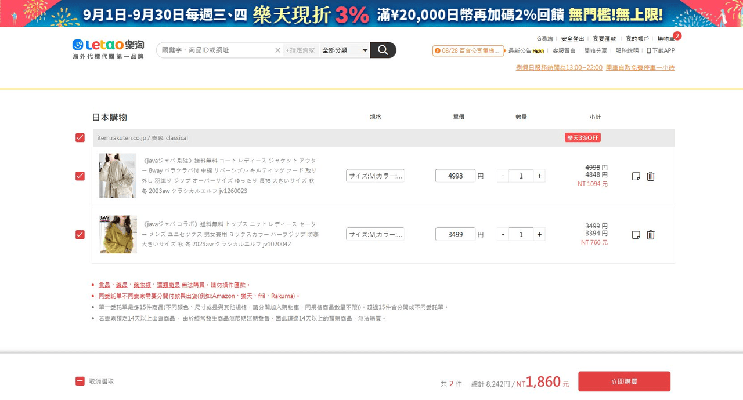
Task: Open the size/color spec selector for the sweater
Action: click(x=375, y=234)
